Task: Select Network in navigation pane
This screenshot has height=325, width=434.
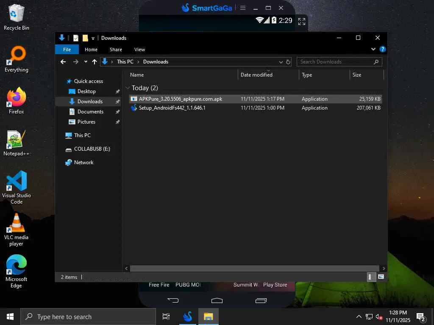Action: 83,162
